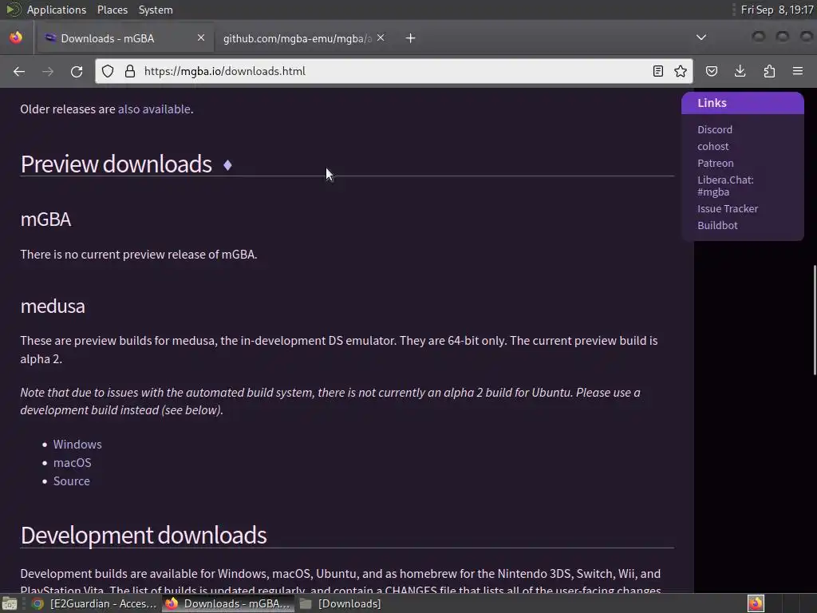Click the Development downloads heading
The width and height of the screenshot is (817, 613).
(x=144, y=536)
